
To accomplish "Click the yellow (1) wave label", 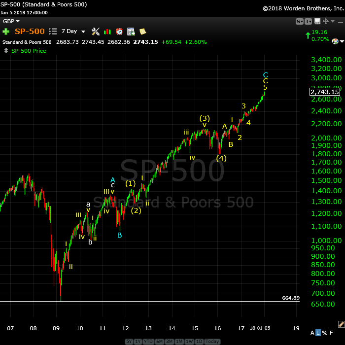I will click(x=131, y=183).
